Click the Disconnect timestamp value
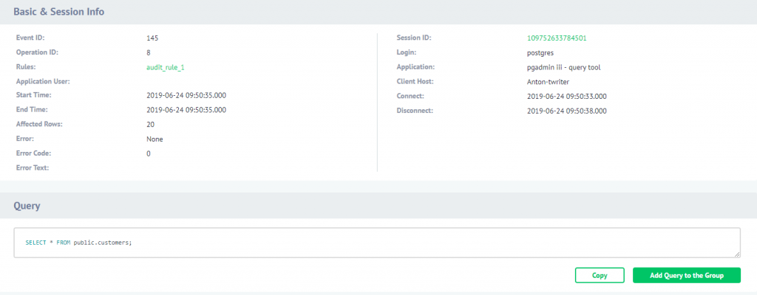Viewport: 757px width, 295px height. click(x=567, y=111)
